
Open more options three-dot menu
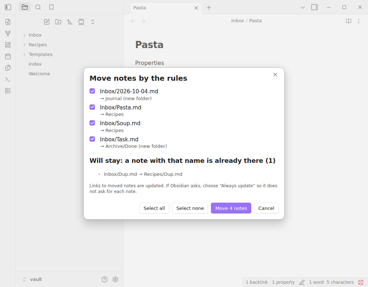click(359, 21)
